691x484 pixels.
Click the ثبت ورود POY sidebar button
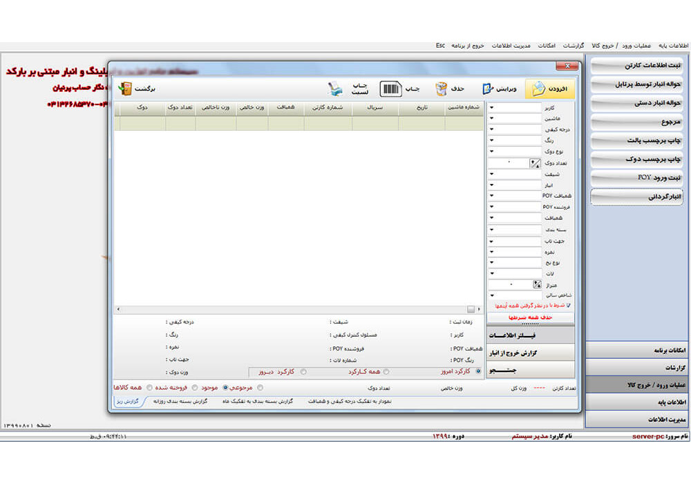click(637, 178)
